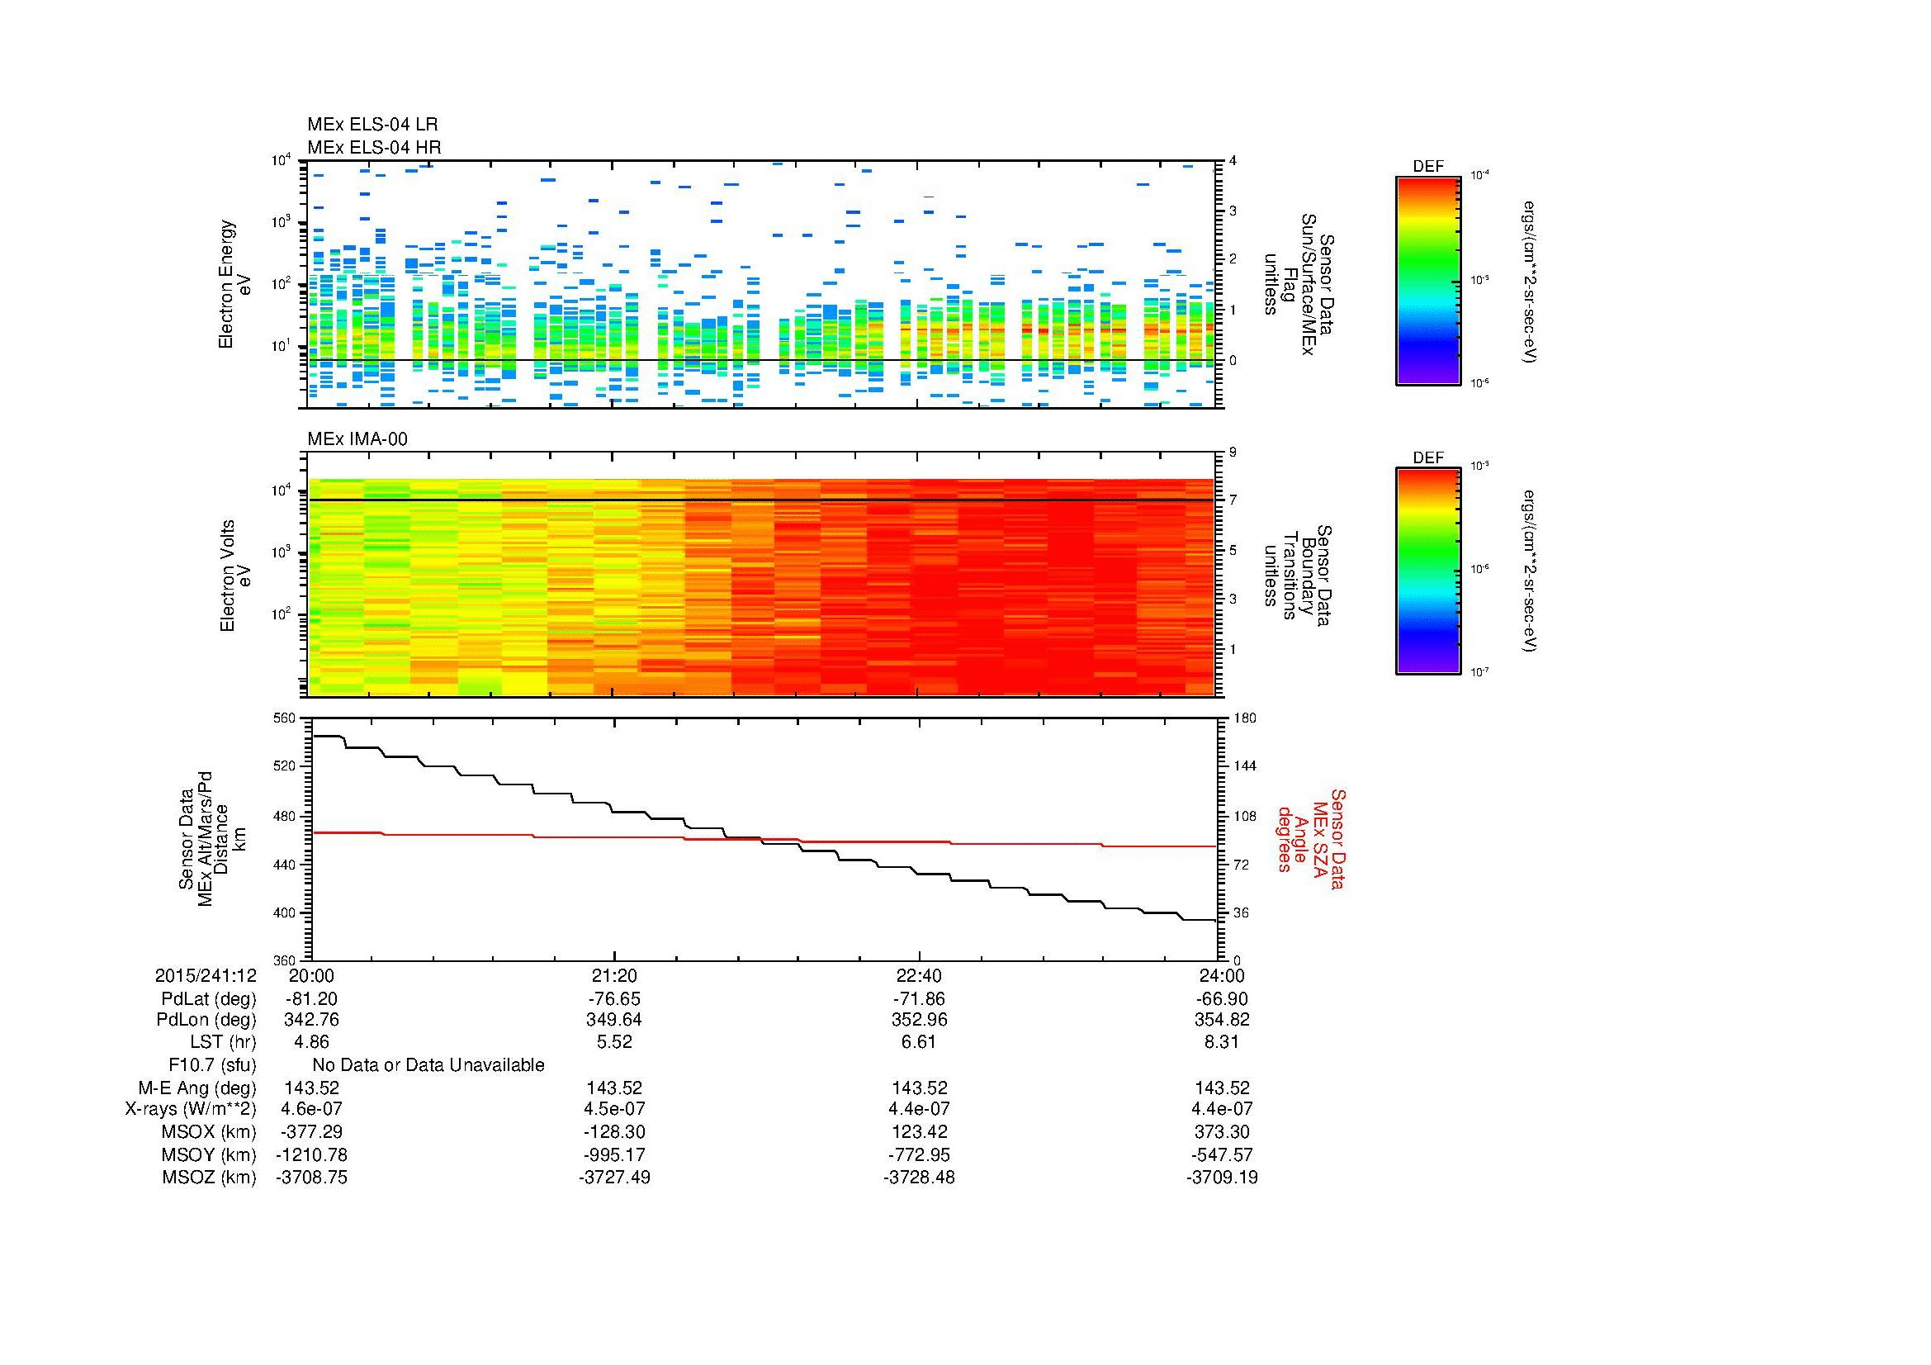Select the MSOZ (km) row label
This screenshot has width=1931, height=1365.
[x=209, y=1178]
